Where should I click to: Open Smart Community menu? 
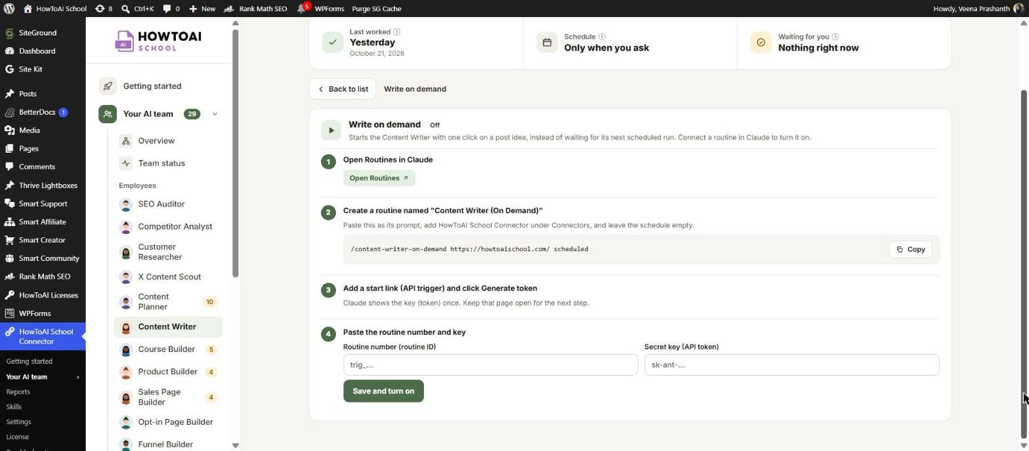(43, 258)
